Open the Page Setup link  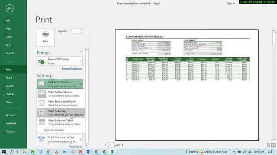pyautogui.click(x=75, y=146)
